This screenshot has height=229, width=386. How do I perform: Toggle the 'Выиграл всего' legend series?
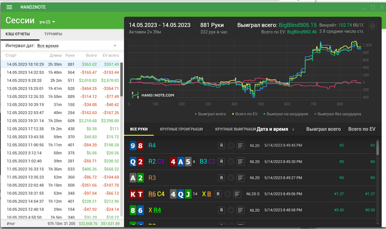[211, 114]
